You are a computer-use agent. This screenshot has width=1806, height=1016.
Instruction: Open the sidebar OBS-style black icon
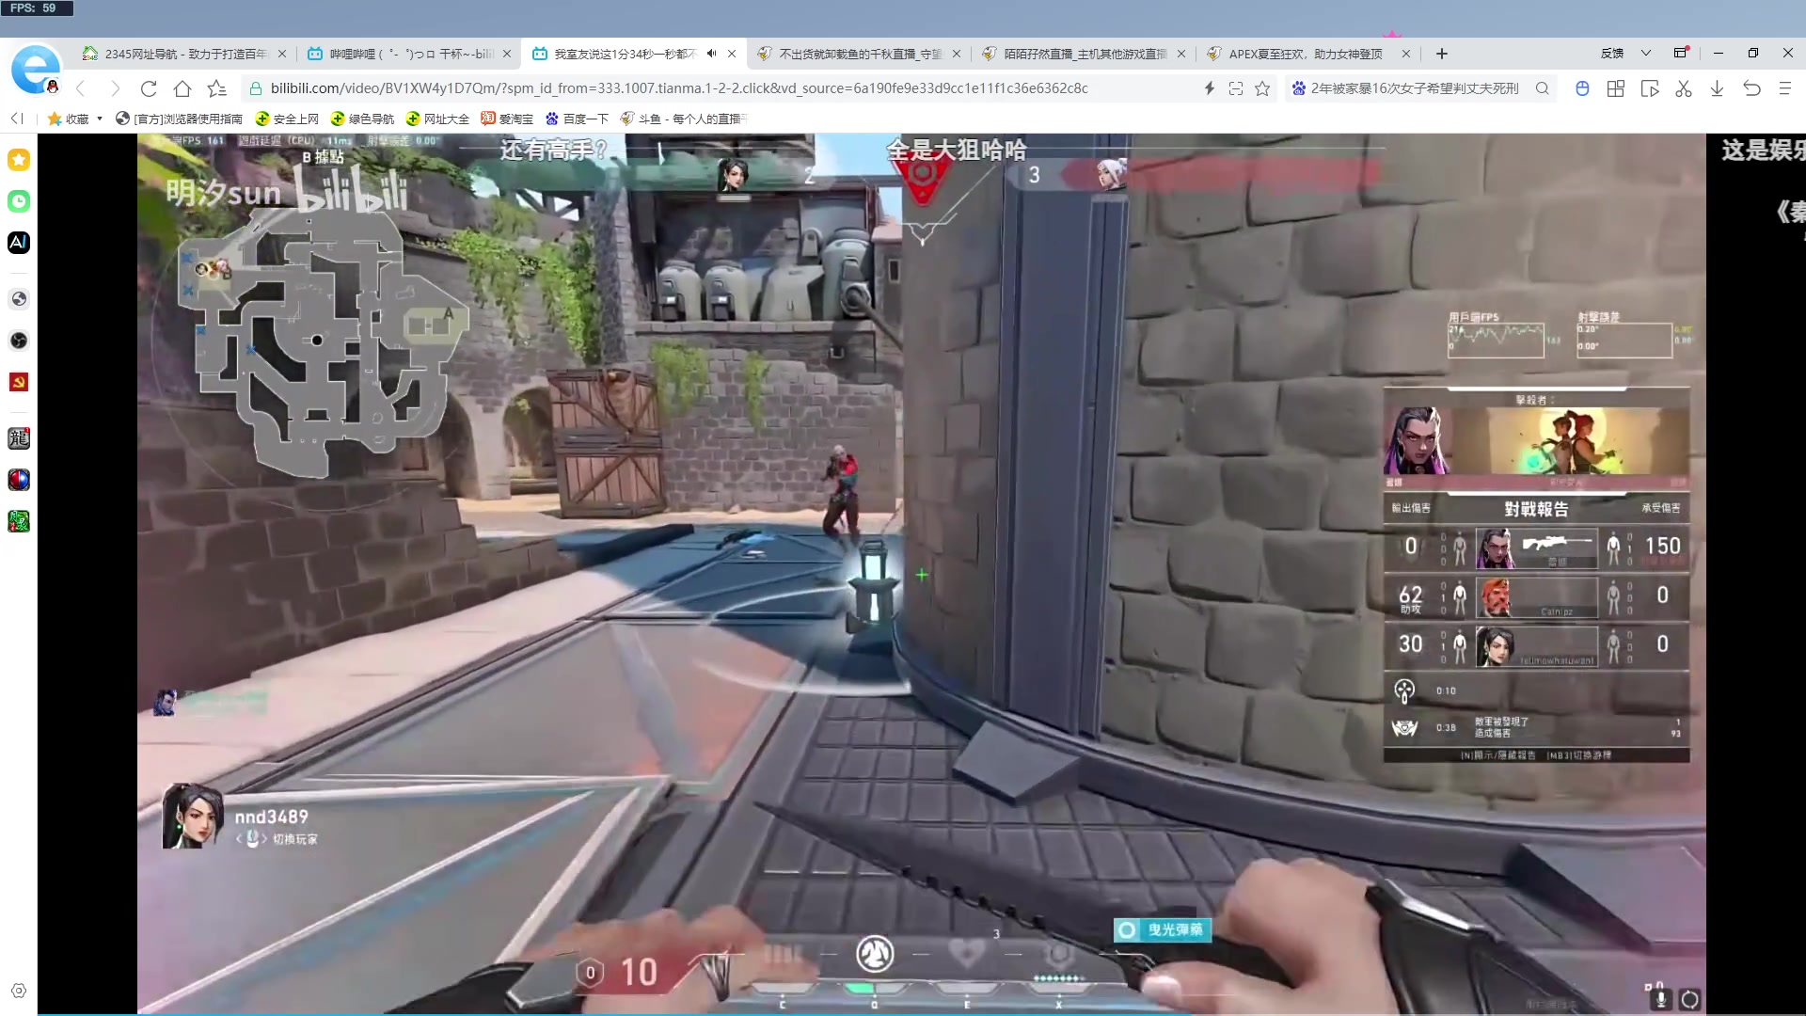(19, 341)
